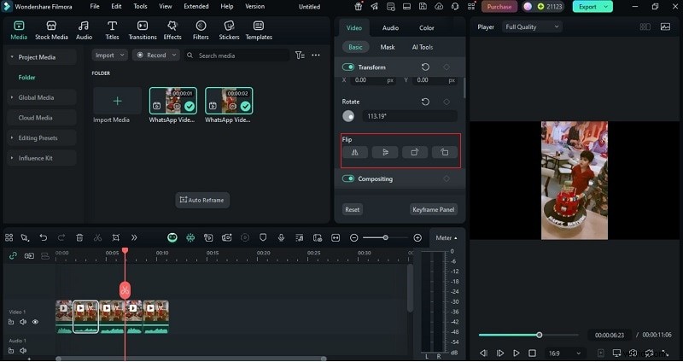Click the delete trash icon in timeline toolbar
683x362 pixels.
pyautogui.click(x=79, y=237)
